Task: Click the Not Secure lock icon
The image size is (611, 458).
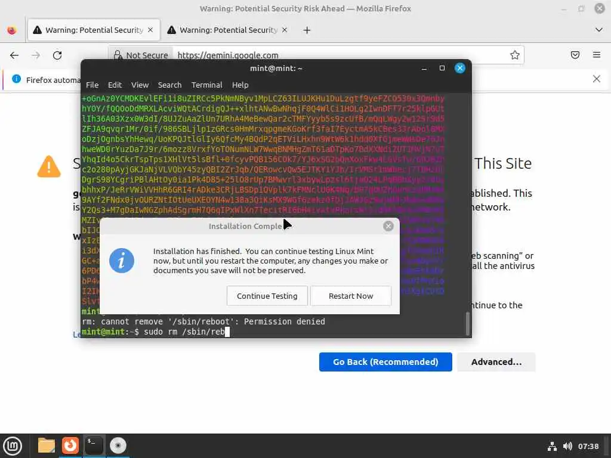Action: click(118, 55)
